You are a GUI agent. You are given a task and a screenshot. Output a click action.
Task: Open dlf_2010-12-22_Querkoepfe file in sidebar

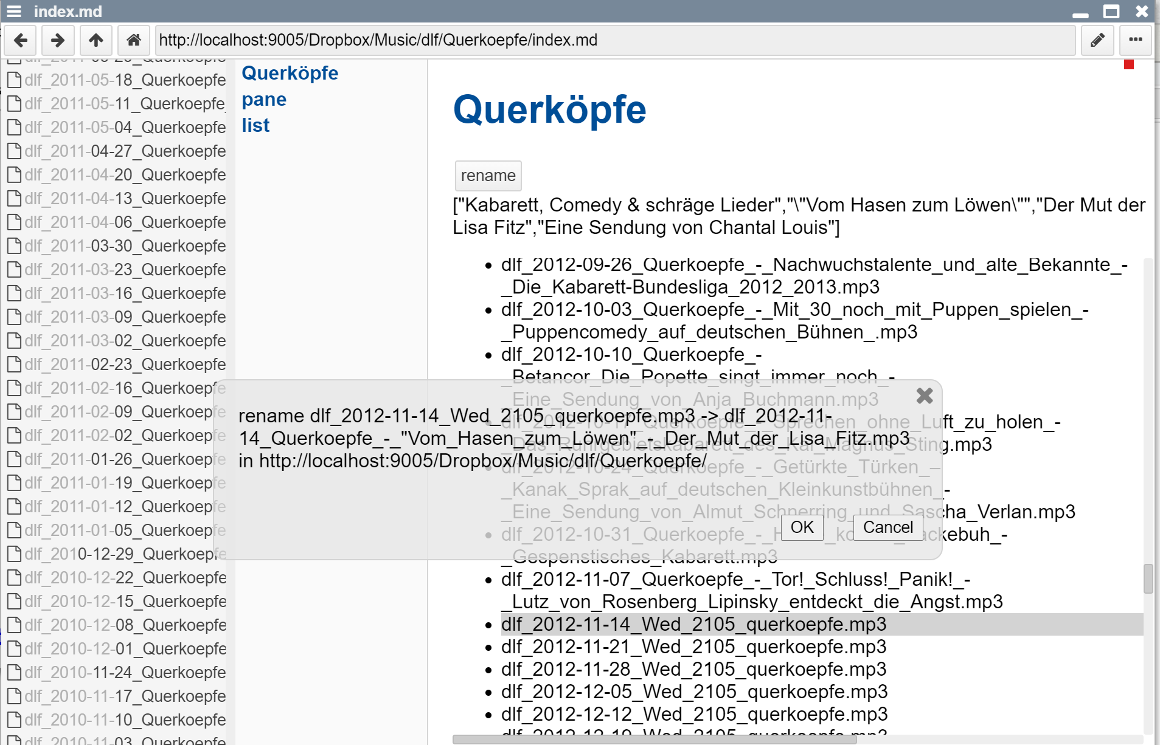pos(125,578)
